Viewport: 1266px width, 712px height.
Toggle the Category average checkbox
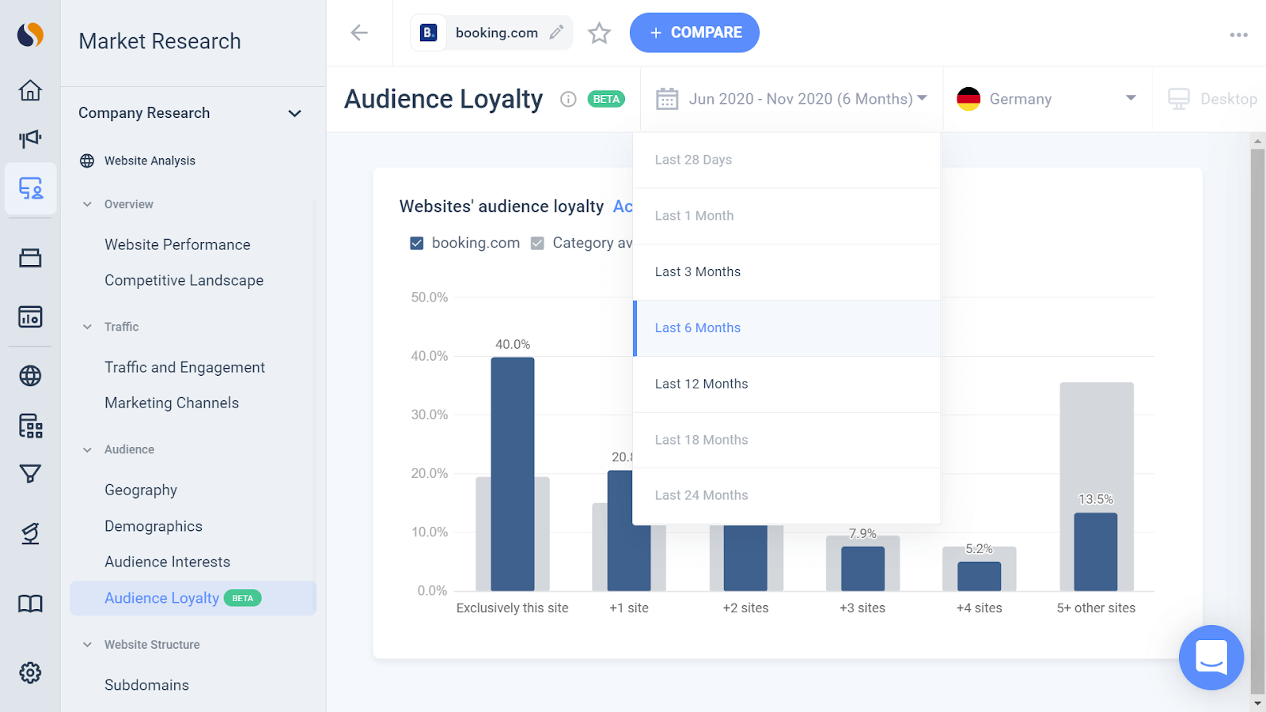[538, 243]
